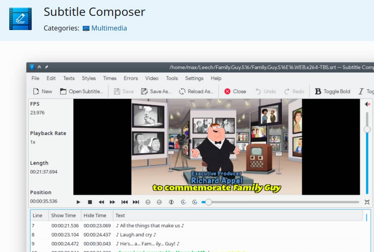Click the Text column header
The image size is (374, 252).
(238, 216)
